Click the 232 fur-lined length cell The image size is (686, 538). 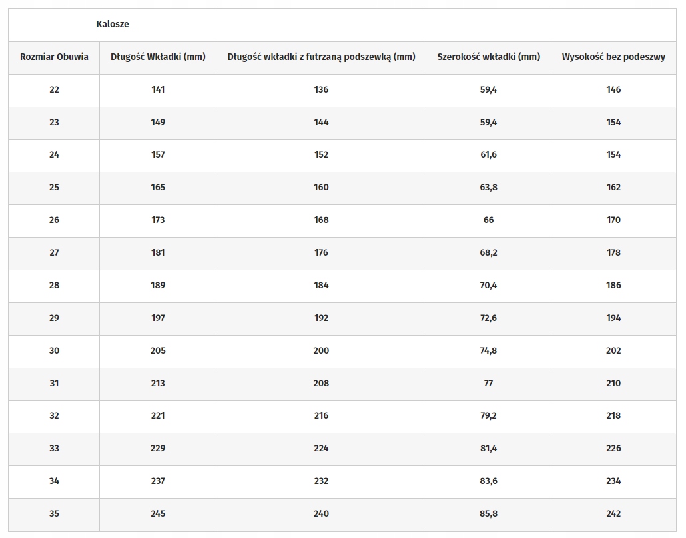(x=321, y=481)
